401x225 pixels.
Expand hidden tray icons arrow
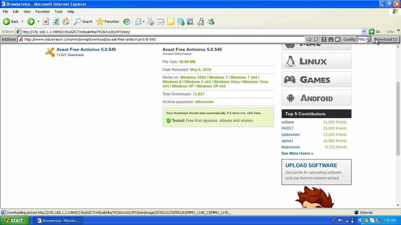pyautogui.click(x=360, y=221)
